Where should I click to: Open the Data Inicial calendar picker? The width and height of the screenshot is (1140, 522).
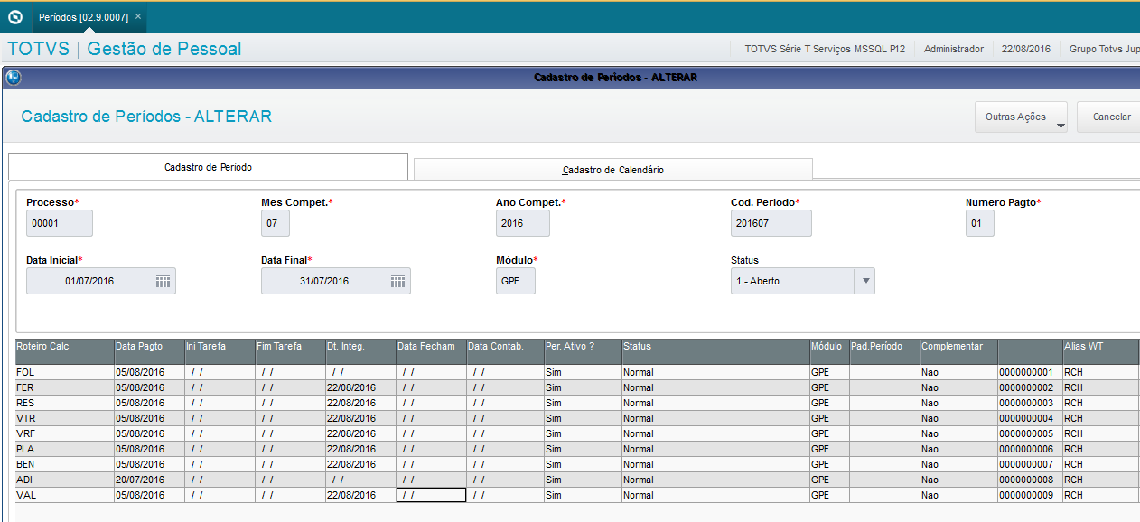point(163,281)
